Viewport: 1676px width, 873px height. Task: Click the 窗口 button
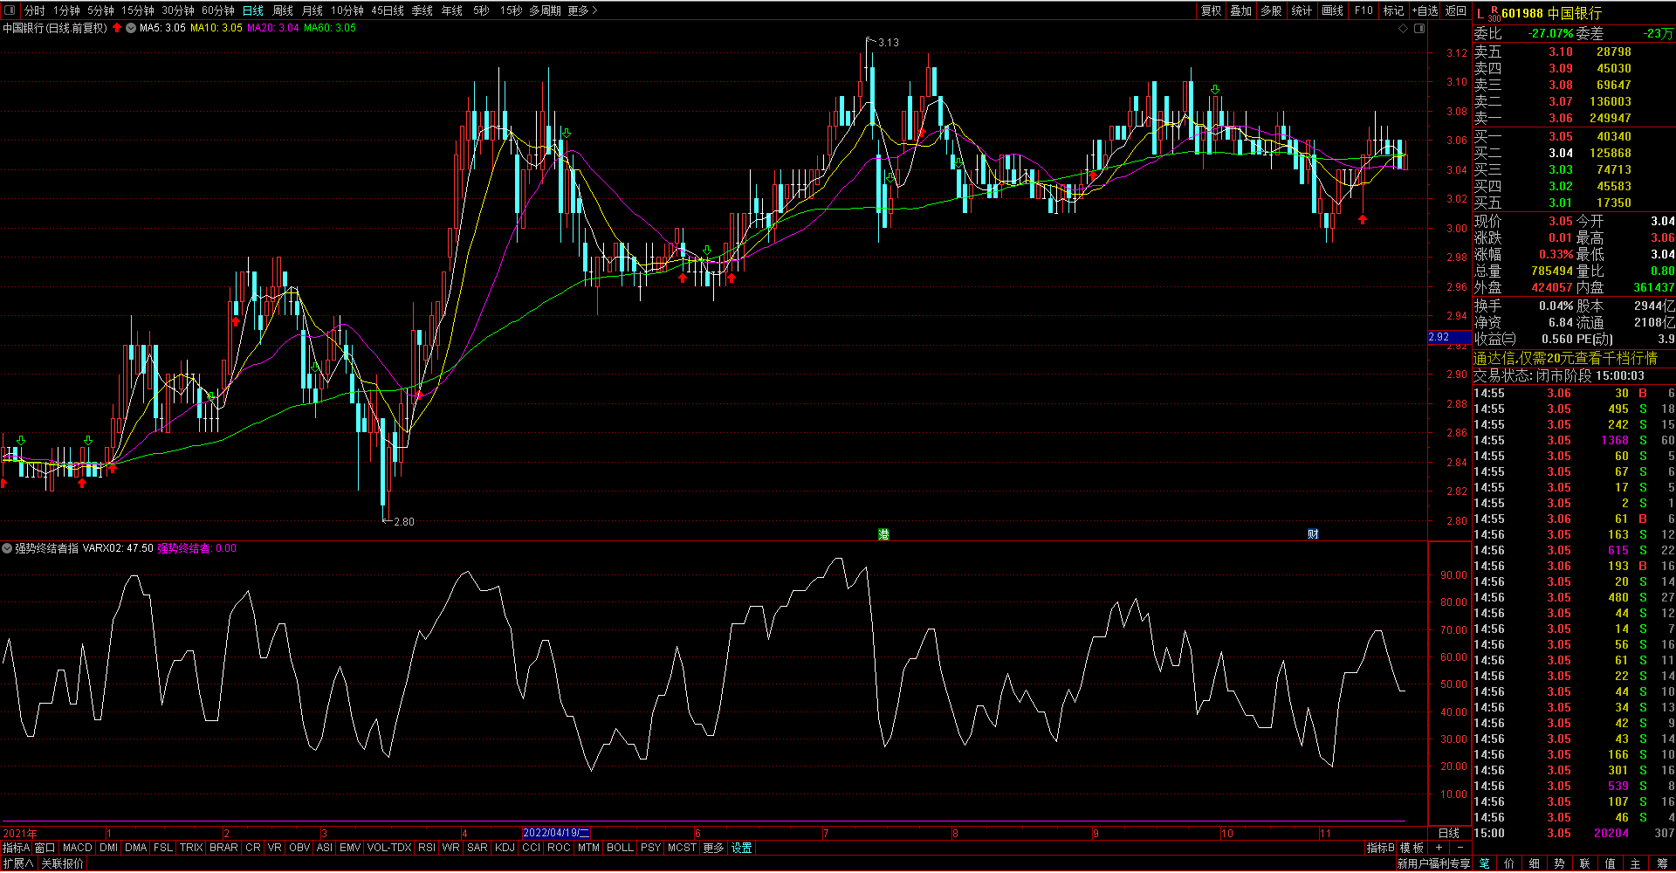coord(45,848)
